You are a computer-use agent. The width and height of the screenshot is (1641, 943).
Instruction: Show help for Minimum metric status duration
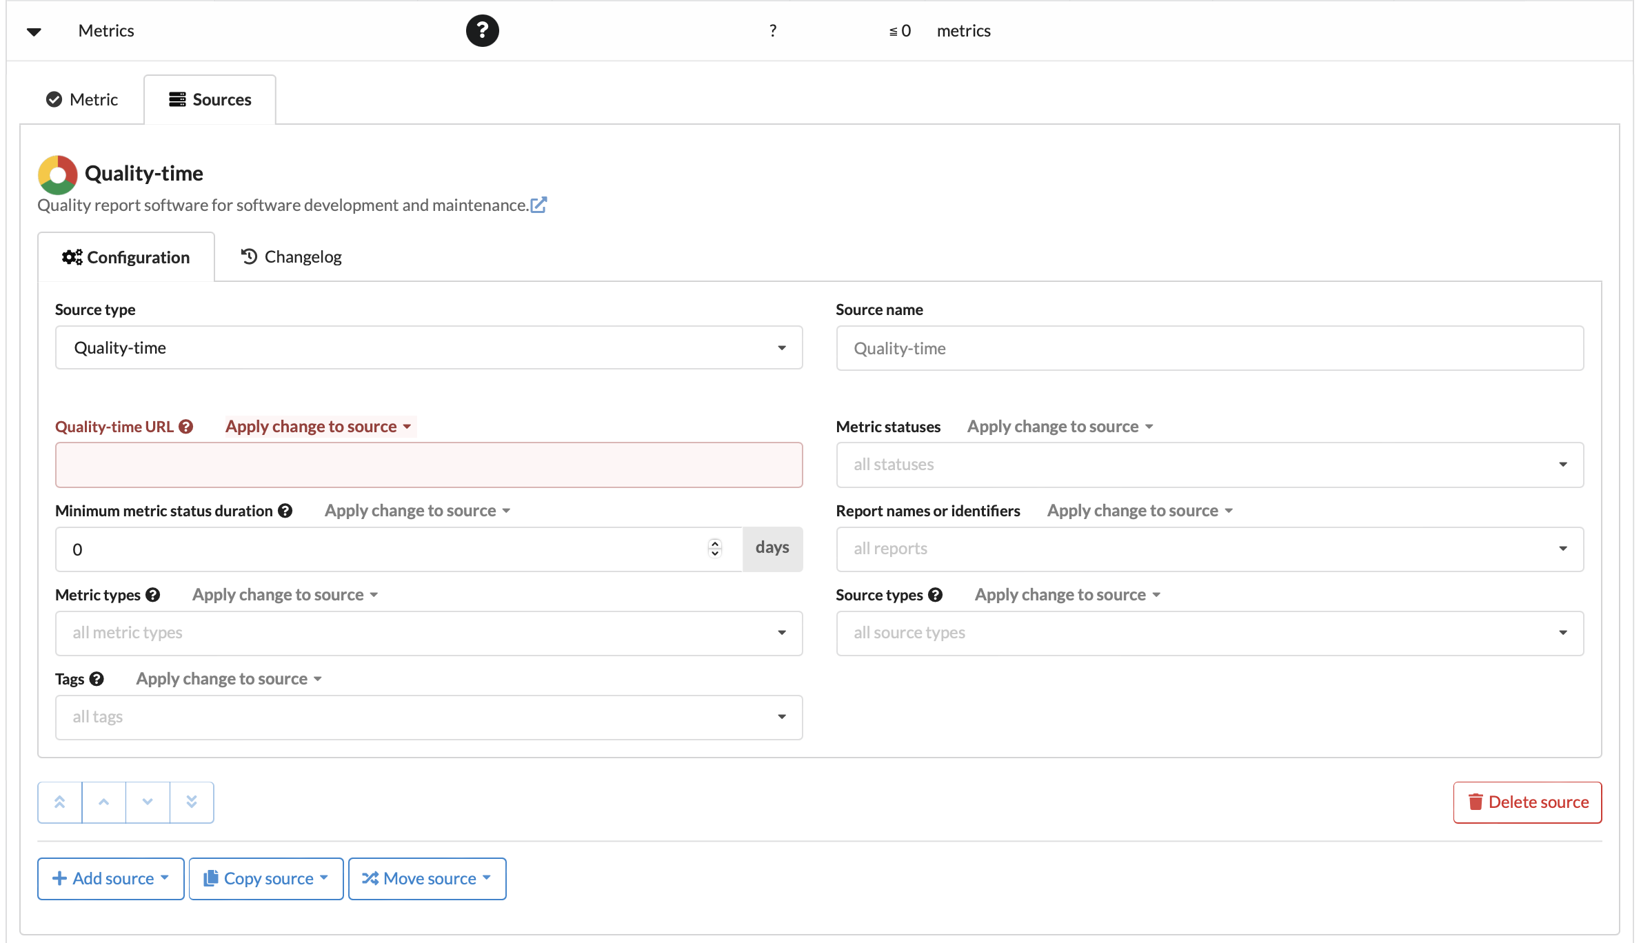click(285, 511)
